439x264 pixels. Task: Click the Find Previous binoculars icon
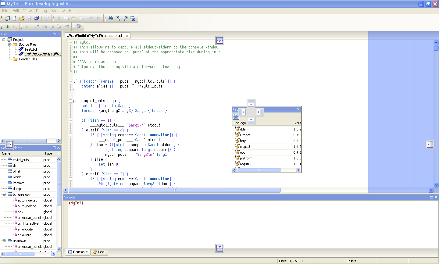point(126,18)
